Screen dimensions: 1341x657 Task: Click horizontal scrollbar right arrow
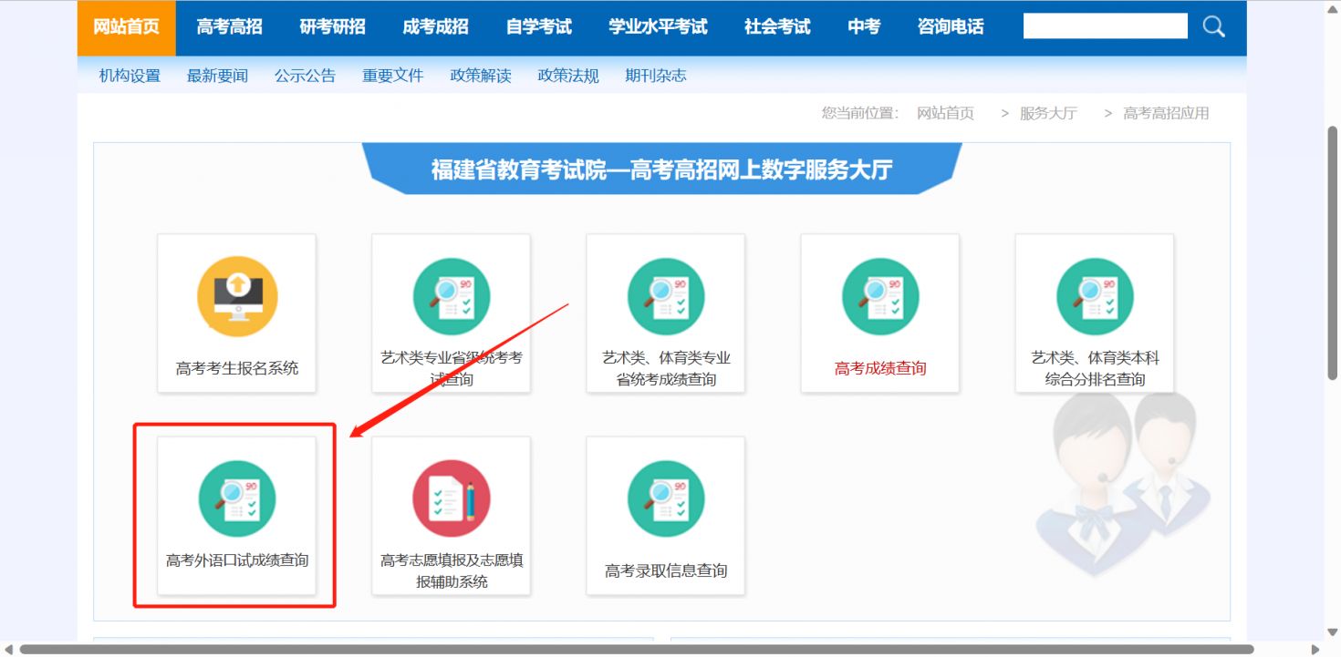1315,649
